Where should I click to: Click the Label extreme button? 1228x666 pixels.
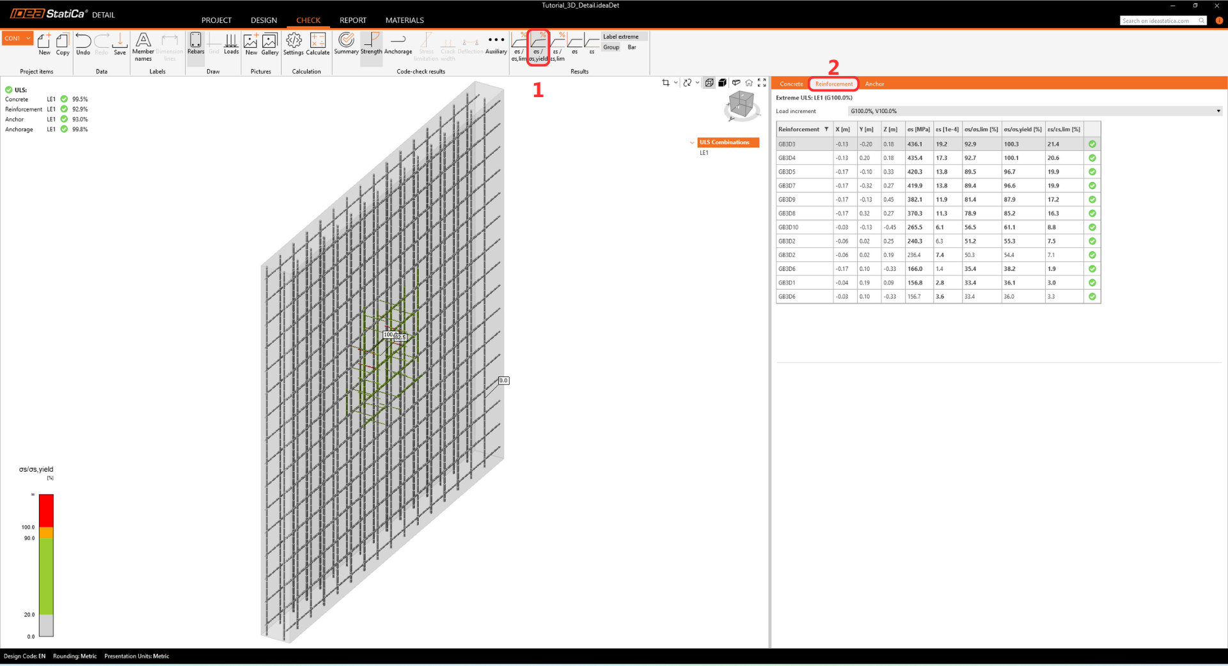[x=620, y=36]
